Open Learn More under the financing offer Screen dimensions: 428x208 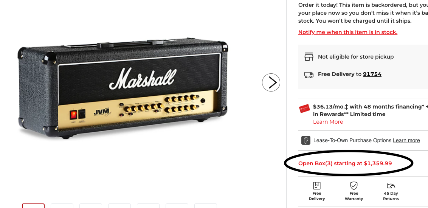(x=328, y=122)
